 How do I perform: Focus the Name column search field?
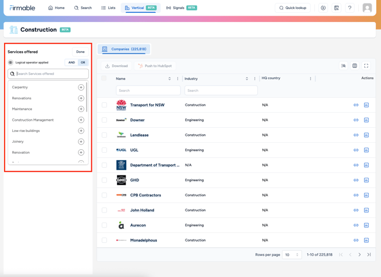pos(148,91)
